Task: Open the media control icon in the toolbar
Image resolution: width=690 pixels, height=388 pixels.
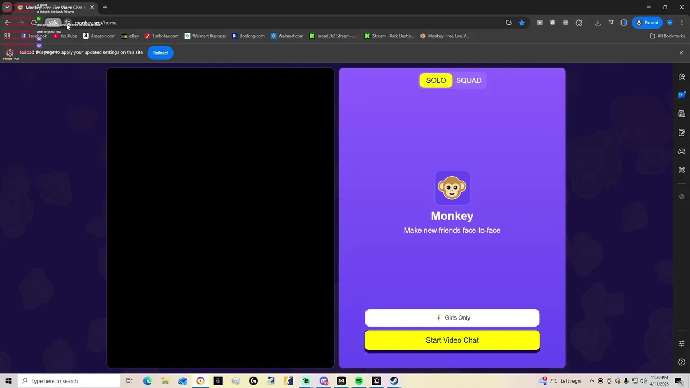Action: (x=611, y=23)
